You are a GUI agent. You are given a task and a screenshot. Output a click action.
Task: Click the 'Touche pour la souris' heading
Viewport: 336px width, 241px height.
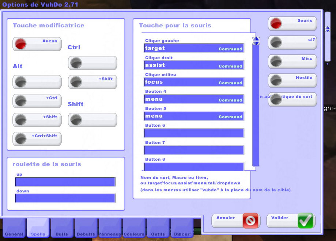point(175,26)
